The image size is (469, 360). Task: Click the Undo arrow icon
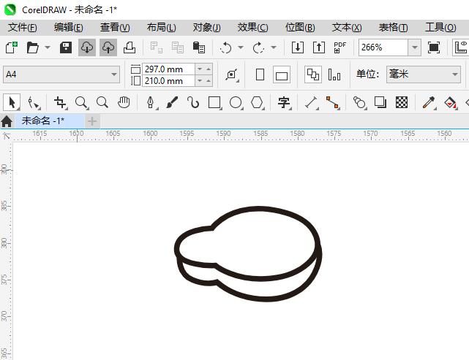click(225, 47)
